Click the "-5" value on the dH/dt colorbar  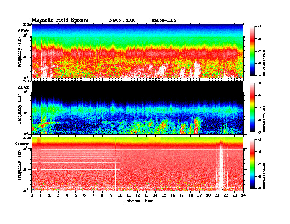tap(259, 27)
